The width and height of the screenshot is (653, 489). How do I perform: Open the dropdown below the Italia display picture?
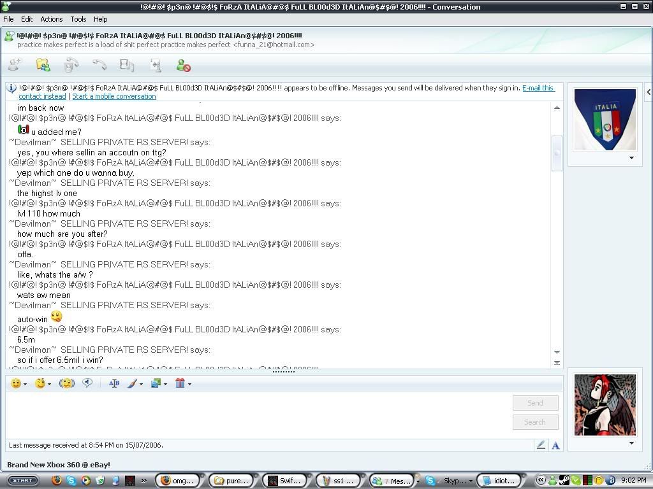click(x=631, y=158)
